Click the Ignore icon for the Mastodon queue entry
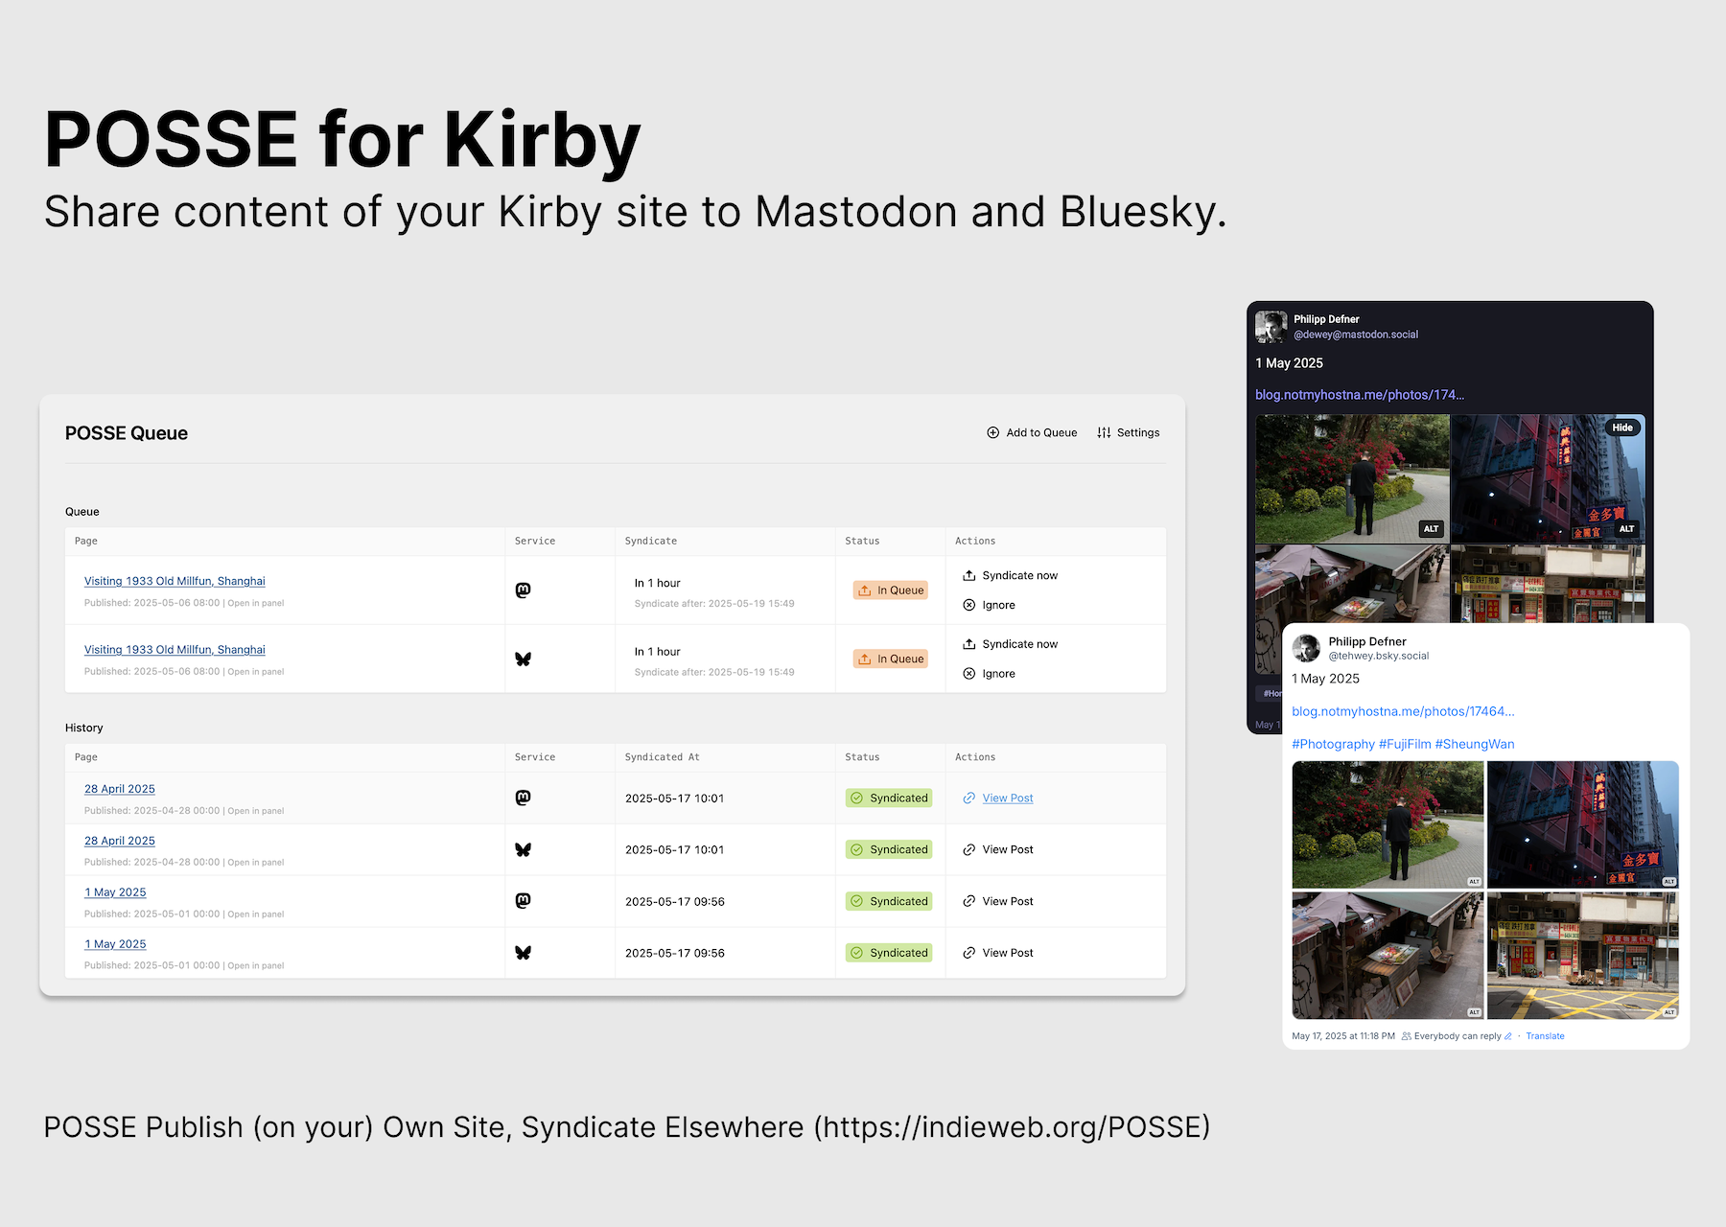1726x1227 pixels. tap(970, 605)
